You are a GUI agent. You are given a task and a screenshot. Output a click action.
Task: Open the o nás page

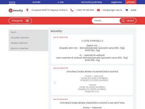(61, 2)
